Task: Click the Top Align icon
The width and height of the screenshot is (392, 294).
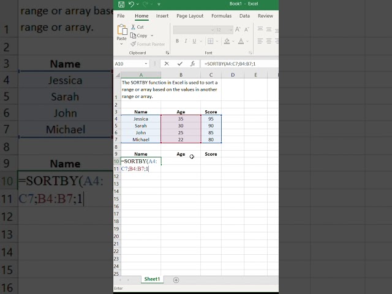Action: [x=260, y=29]
